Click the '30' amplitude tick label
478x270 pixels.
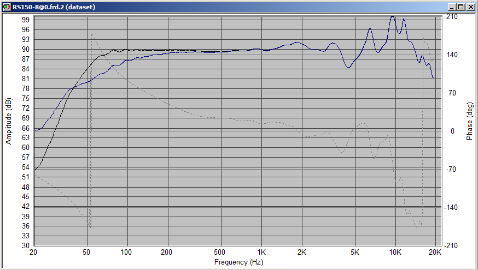point(26,245)
